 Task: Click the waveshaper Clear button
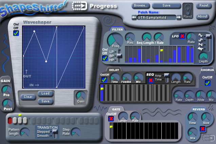click(28, 97)
